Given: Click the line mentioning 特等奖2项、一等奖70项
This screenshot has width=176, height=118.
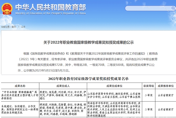Looking at the screenshot, I should click(x=86, y=65).
